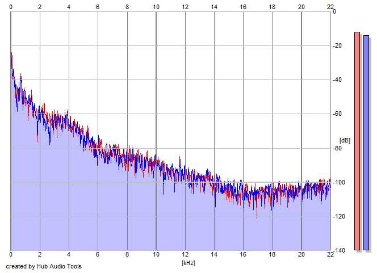The image size is (377, 273).
Task: Click the blue channel level meter bar
Action: [x=366, y=143]
